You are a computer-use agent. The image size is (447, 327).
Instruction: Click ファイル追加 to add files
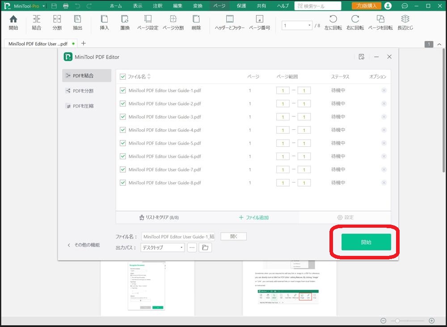[x=254, y=217]
